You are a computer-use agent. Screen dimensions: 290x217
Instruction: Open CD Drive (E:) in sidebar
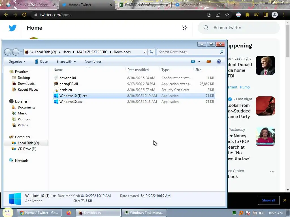27,149
